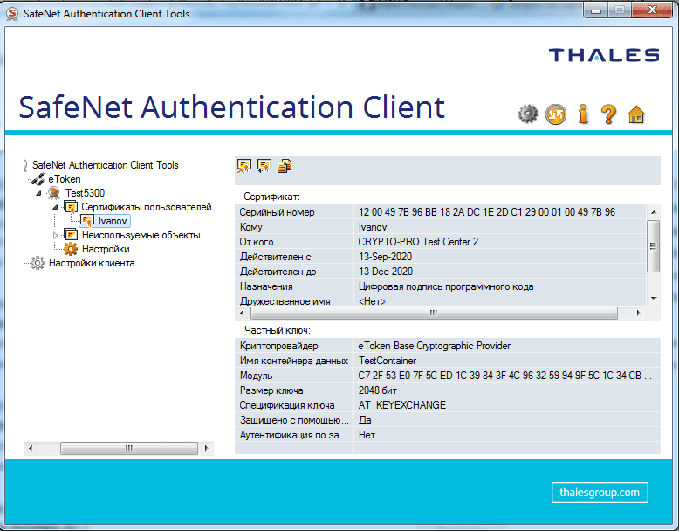Screen dimensions: 679x531
Task: Click Размер ключа row label
Action: pos(271,390)
